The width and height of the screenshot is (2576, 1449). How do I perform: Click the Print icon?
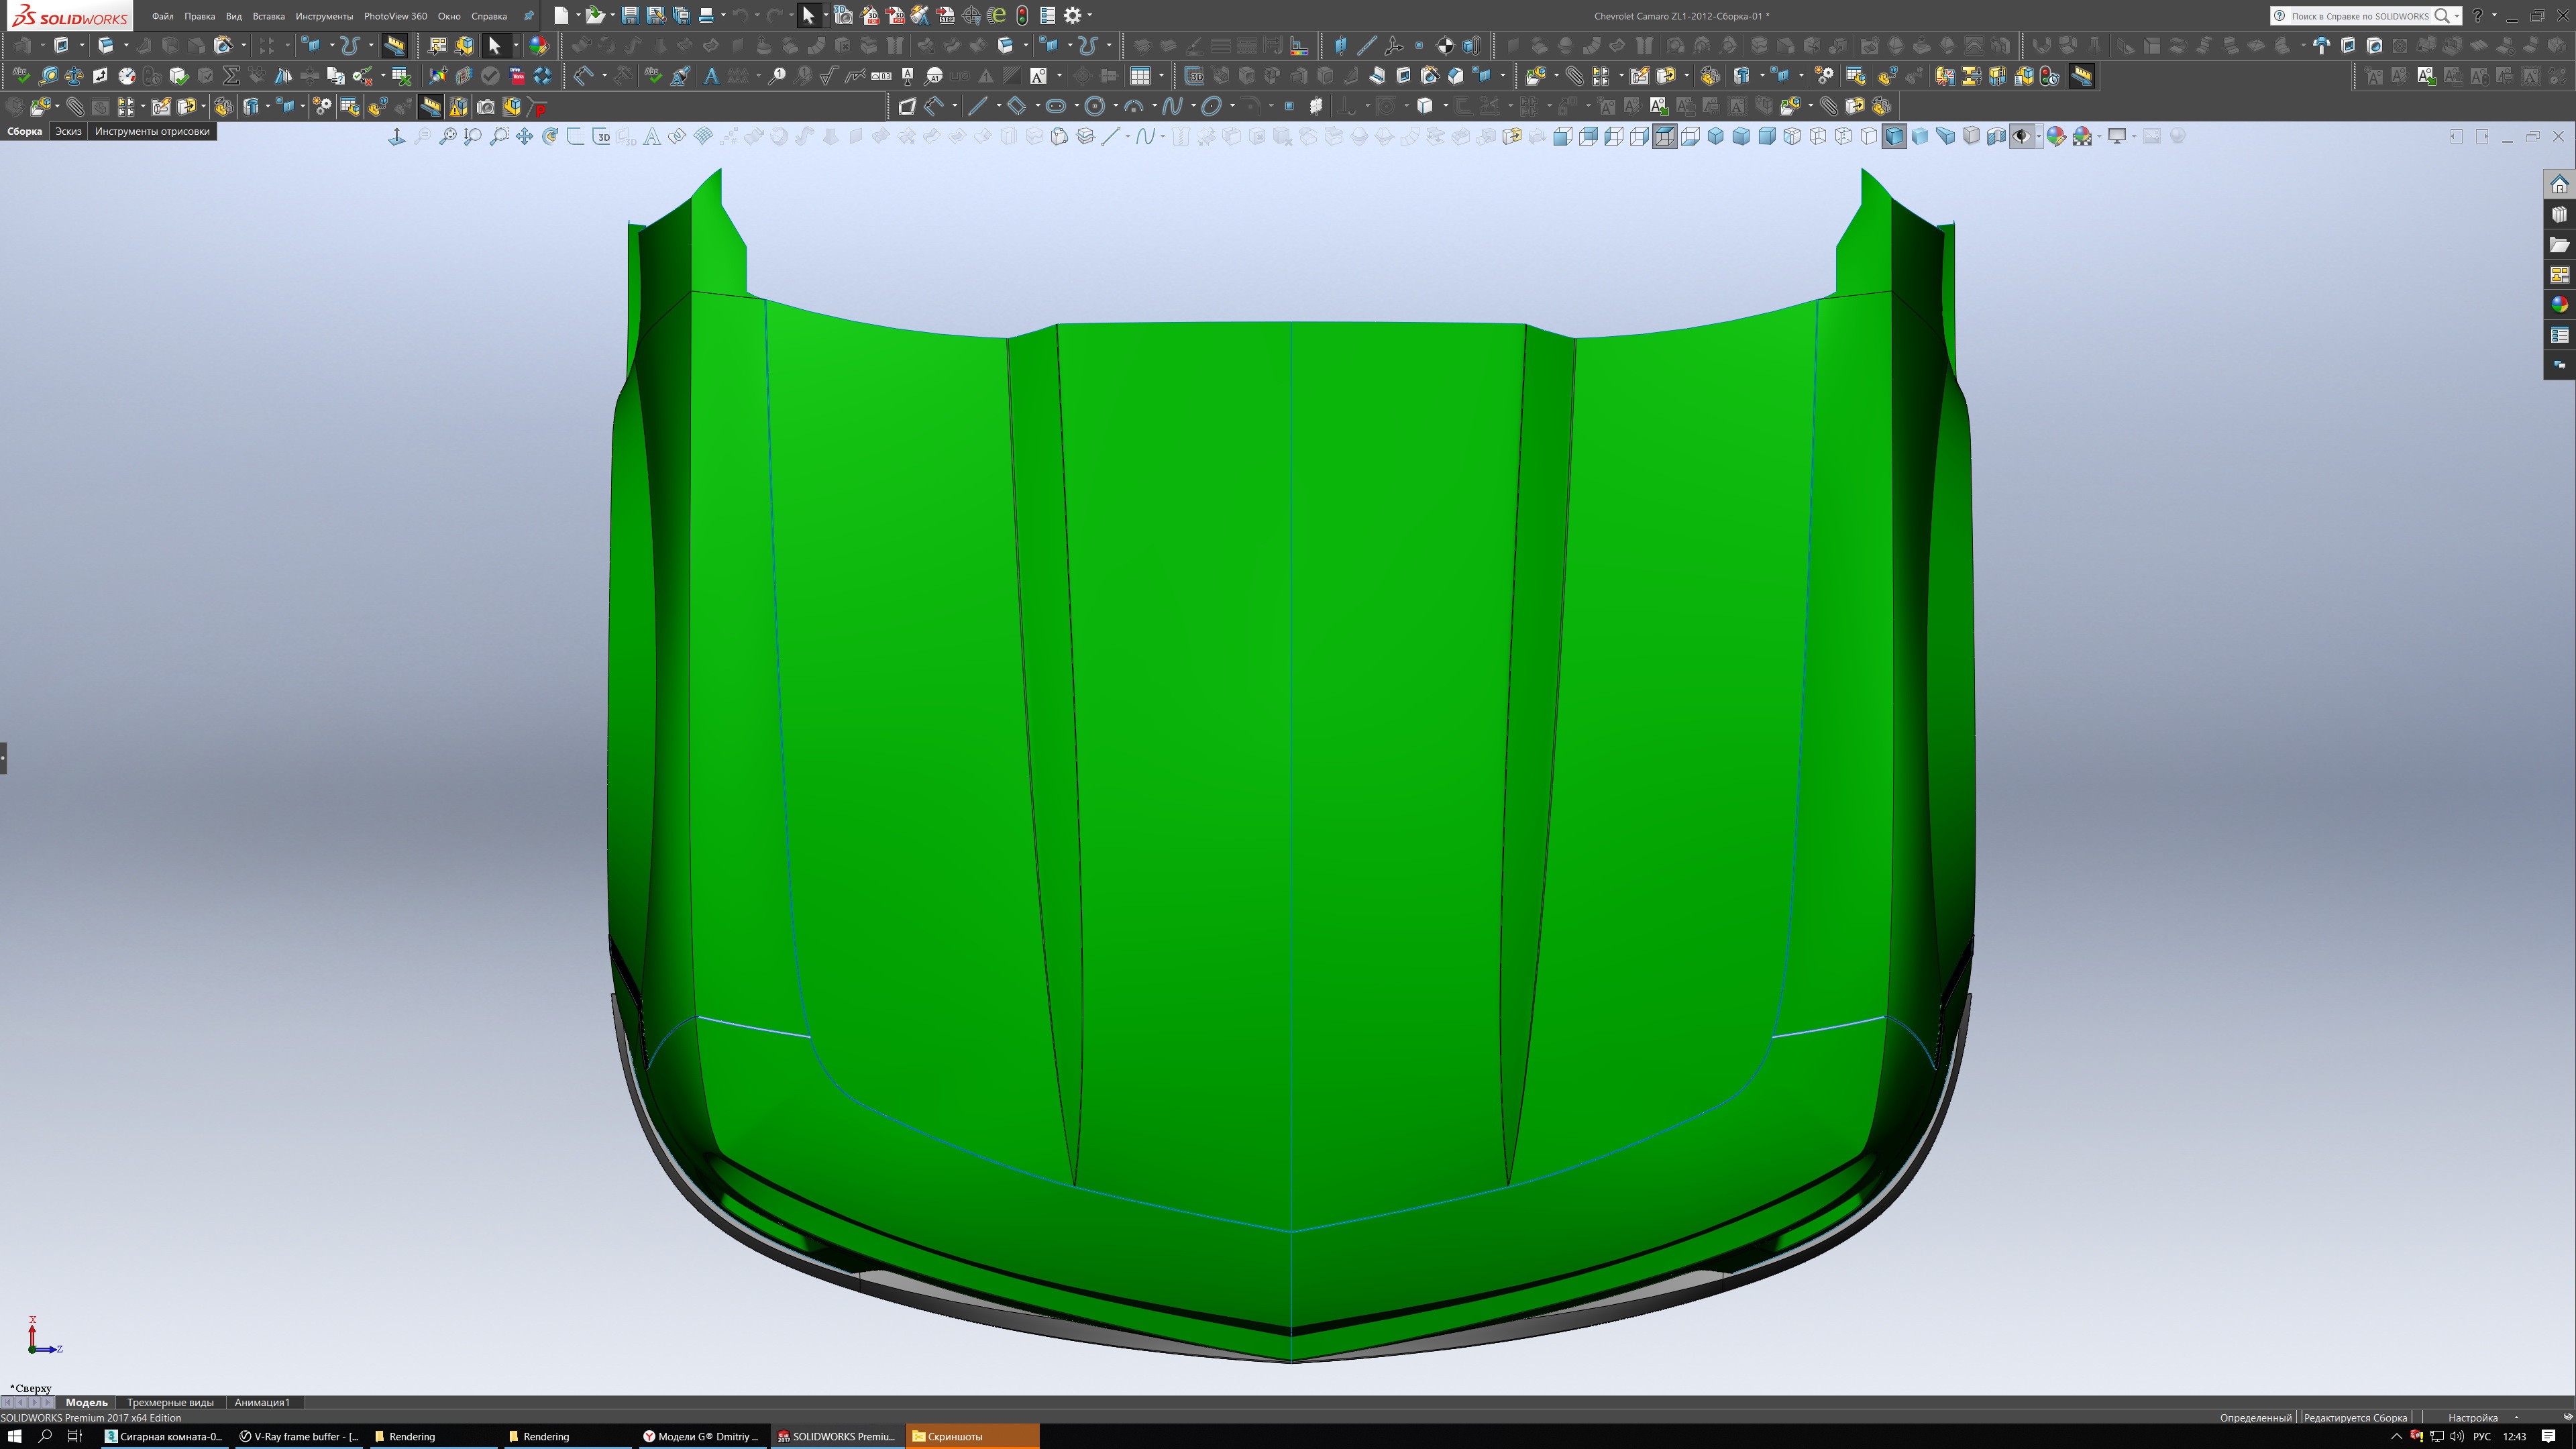(706, 15)
